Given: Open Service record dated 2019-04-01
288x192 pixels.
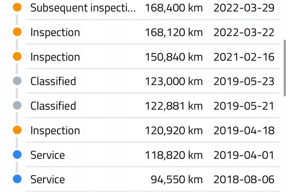Looking at the screenshot, I should tap(153, 155).
